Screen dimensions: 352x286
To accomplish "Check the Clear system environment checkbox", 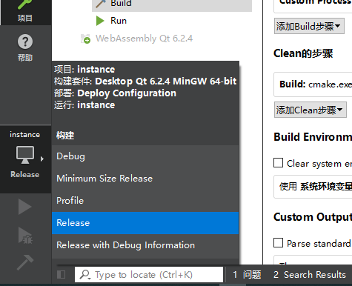I will (278, 163).
